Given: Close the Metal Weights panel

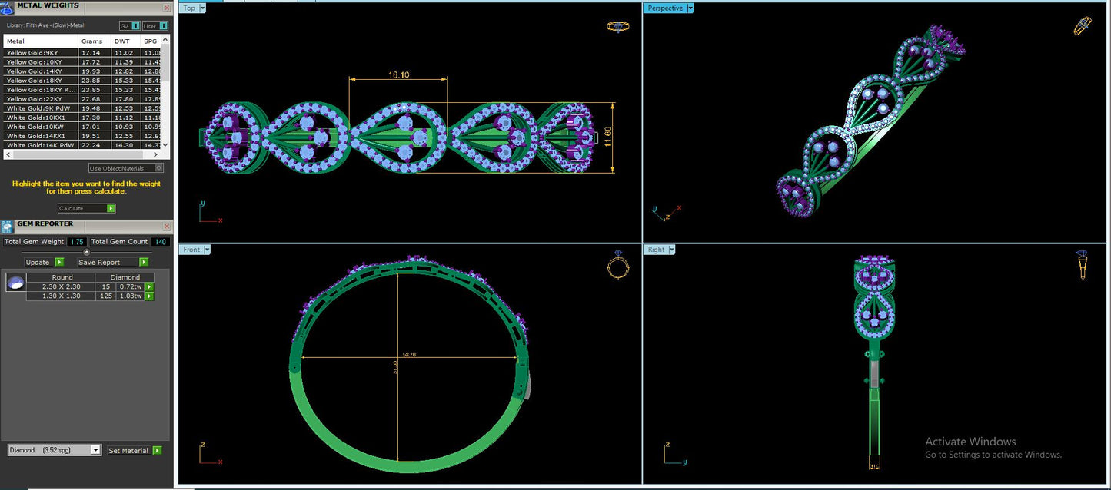Looking at the screenshot, I should (167, 8).
